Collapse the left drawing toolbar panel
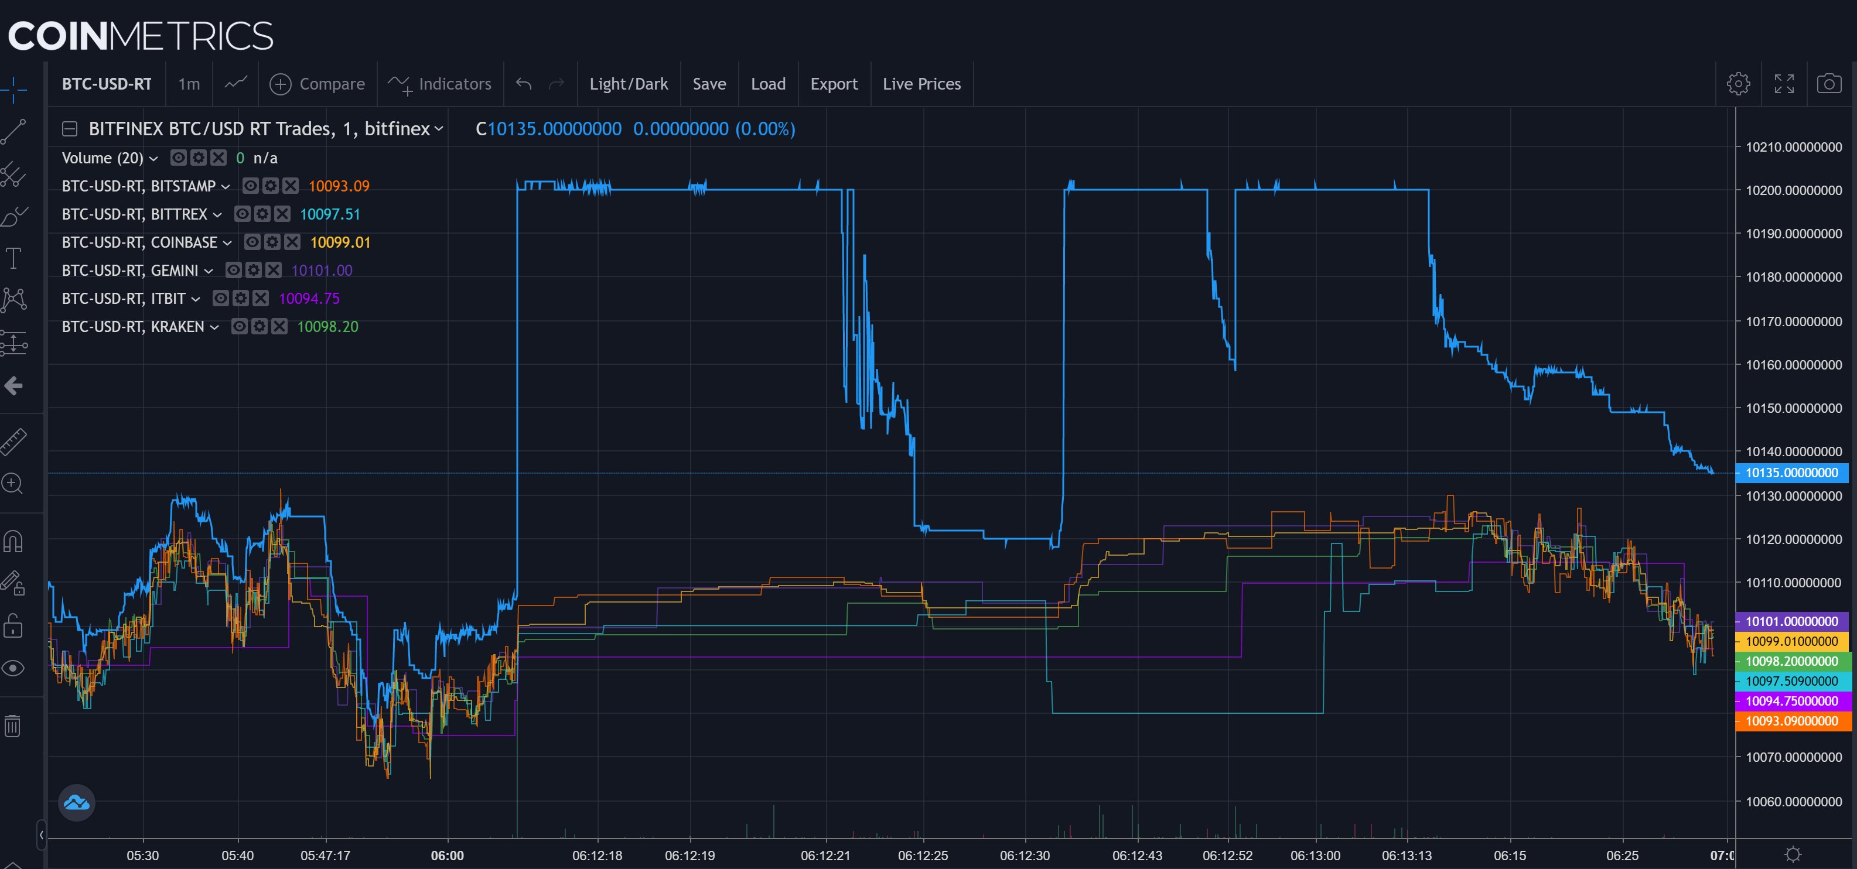1857x869 pixels. point(41,835)
